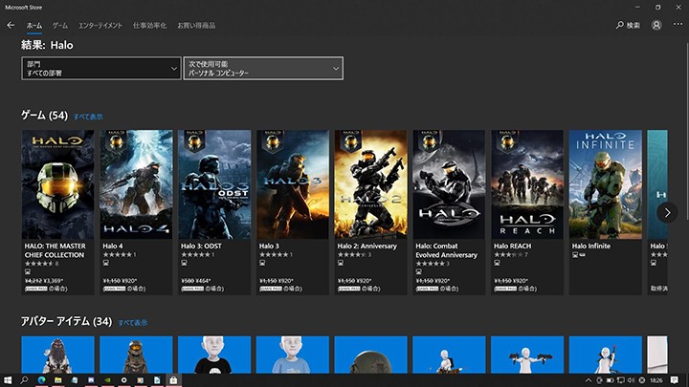Select Halo: The Master Chief Collection cover
Image resolution: width=689 pixels, height=387 pixels.
click(x=57, y=184)
